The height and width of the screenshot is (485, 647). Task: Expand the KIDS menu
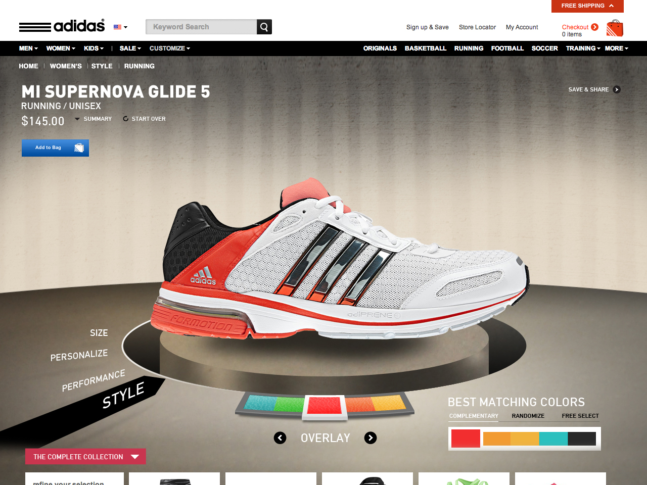click(94, 48)
